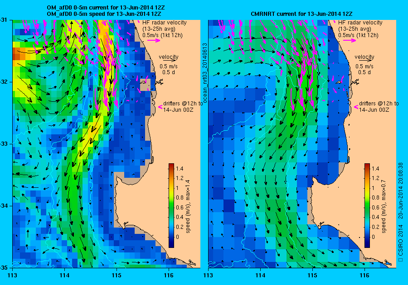Click the speed color bar in the right map
408x285 pixels.
tap(367, 205)
